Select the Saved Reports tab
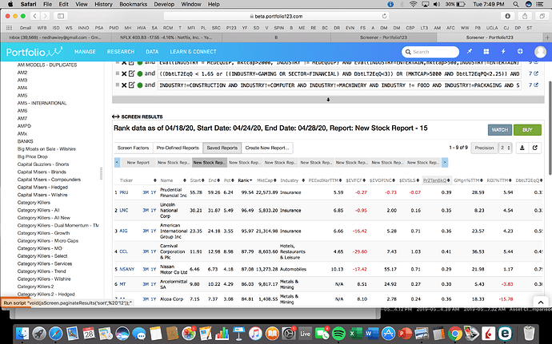 coord(222,148)
